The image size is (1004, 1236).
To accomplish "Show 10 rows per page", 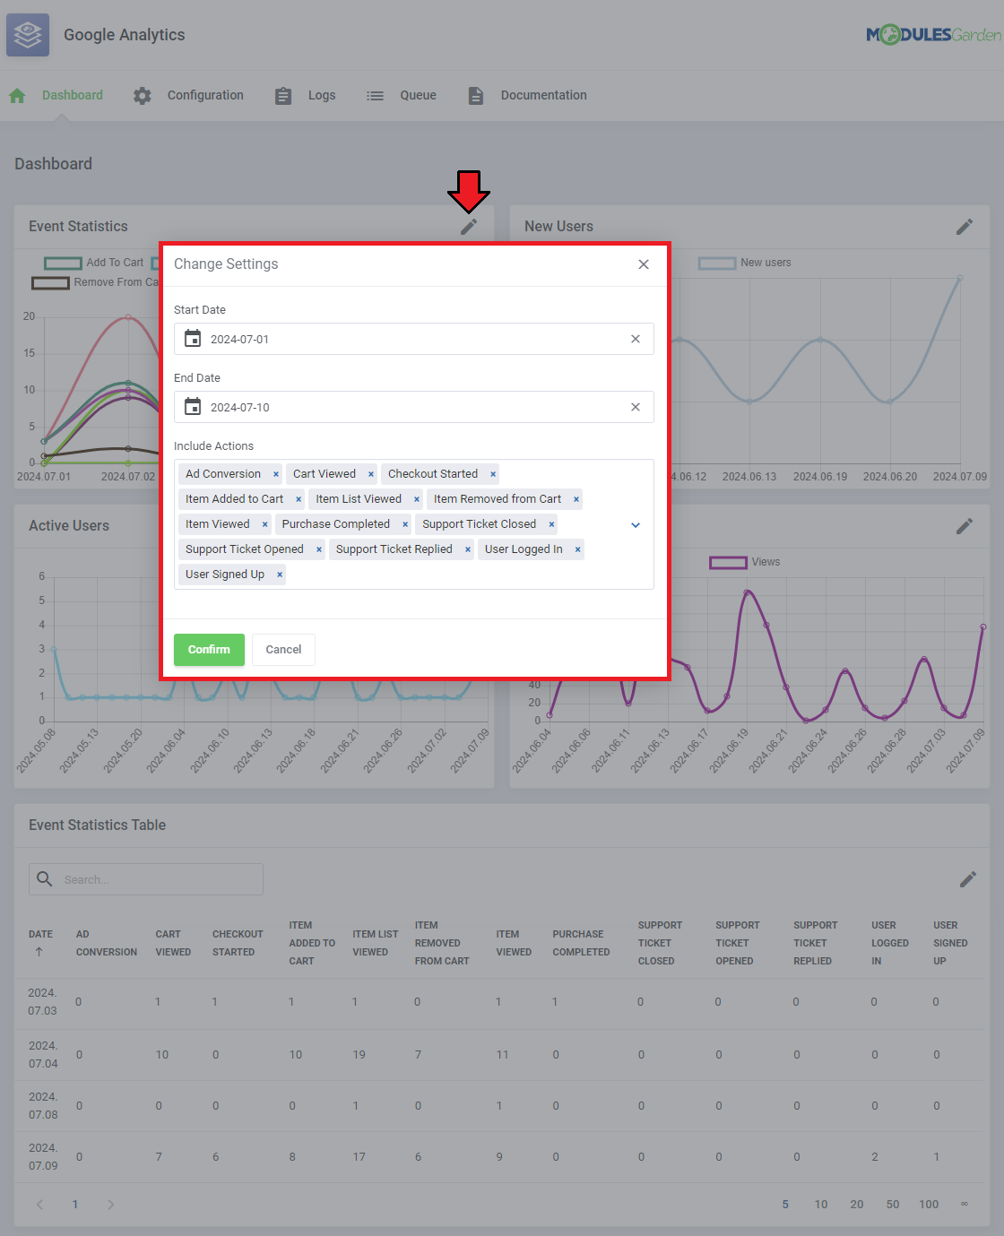I will click(x=821, y=1205).
